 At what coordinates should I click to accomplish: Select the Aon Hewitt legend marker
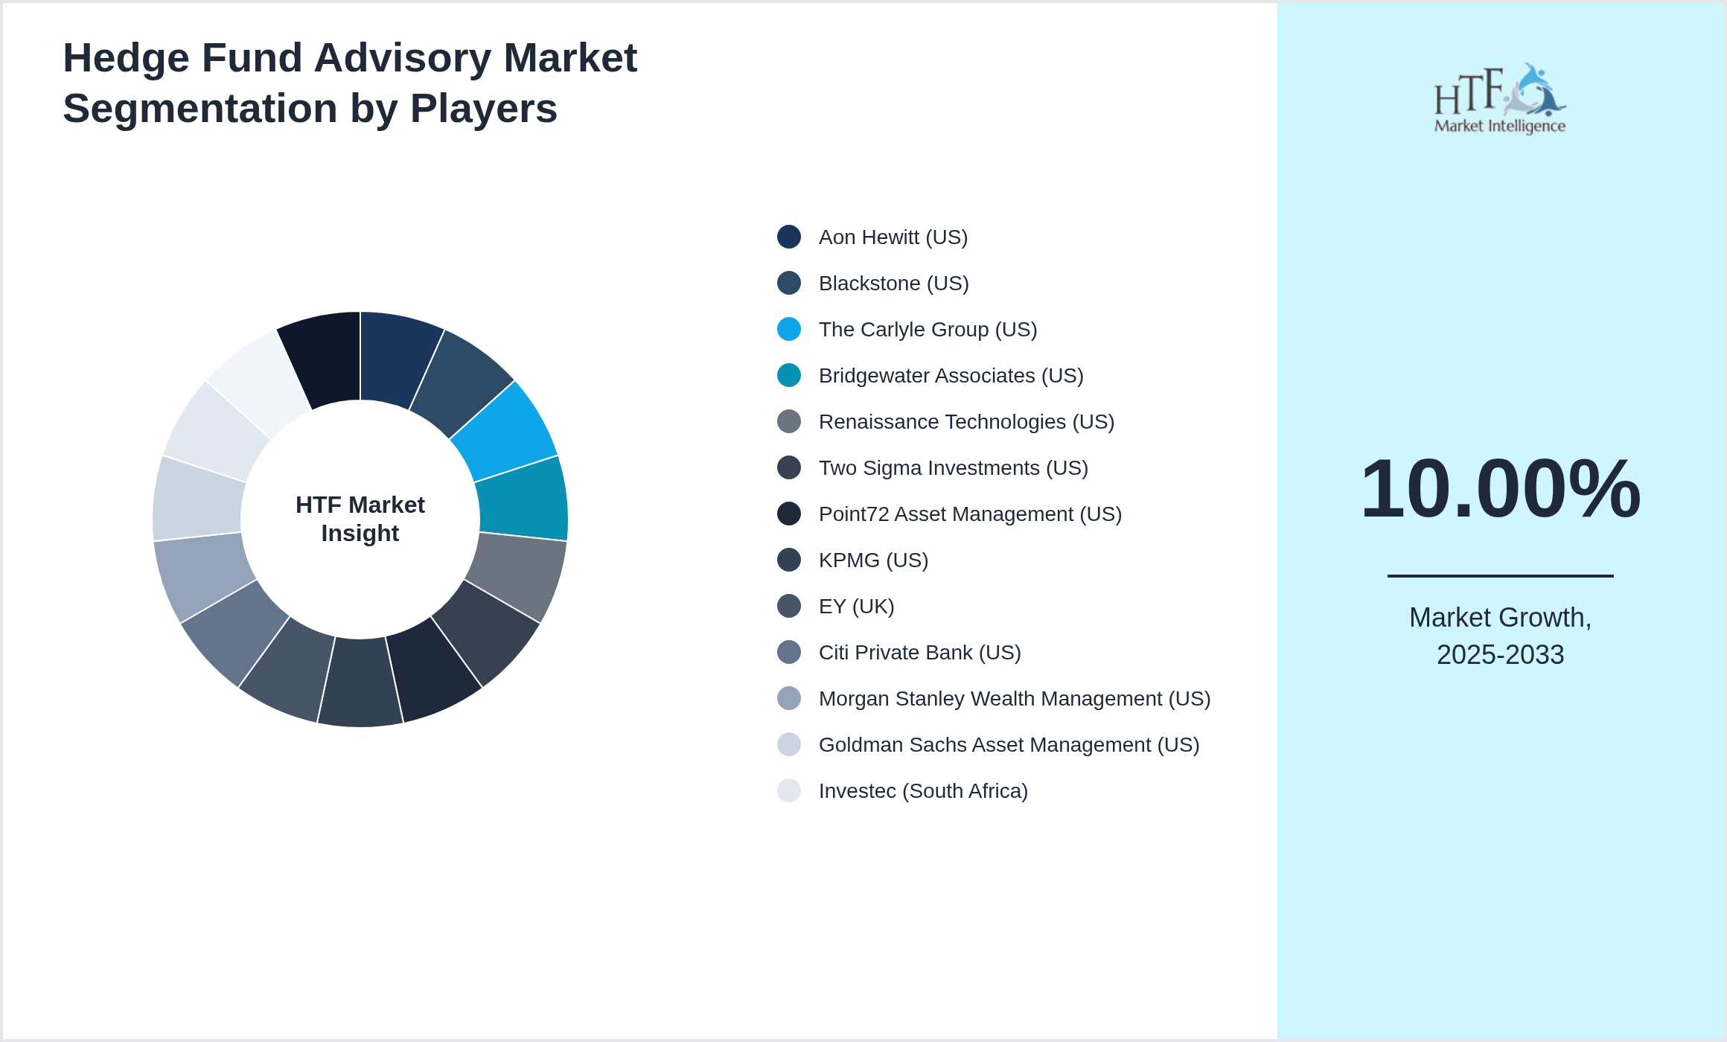(x=789, y=237)
